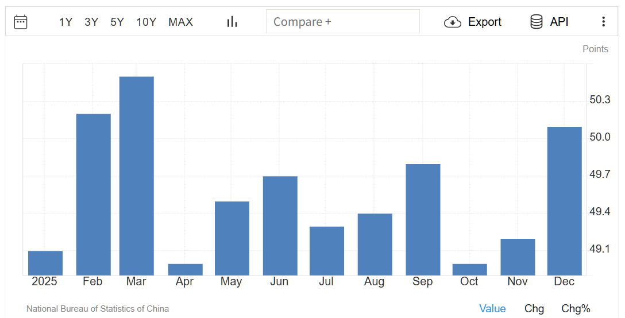
Task: Select the MAX time range
Action: pyautogui.click(x=180, y=22)
